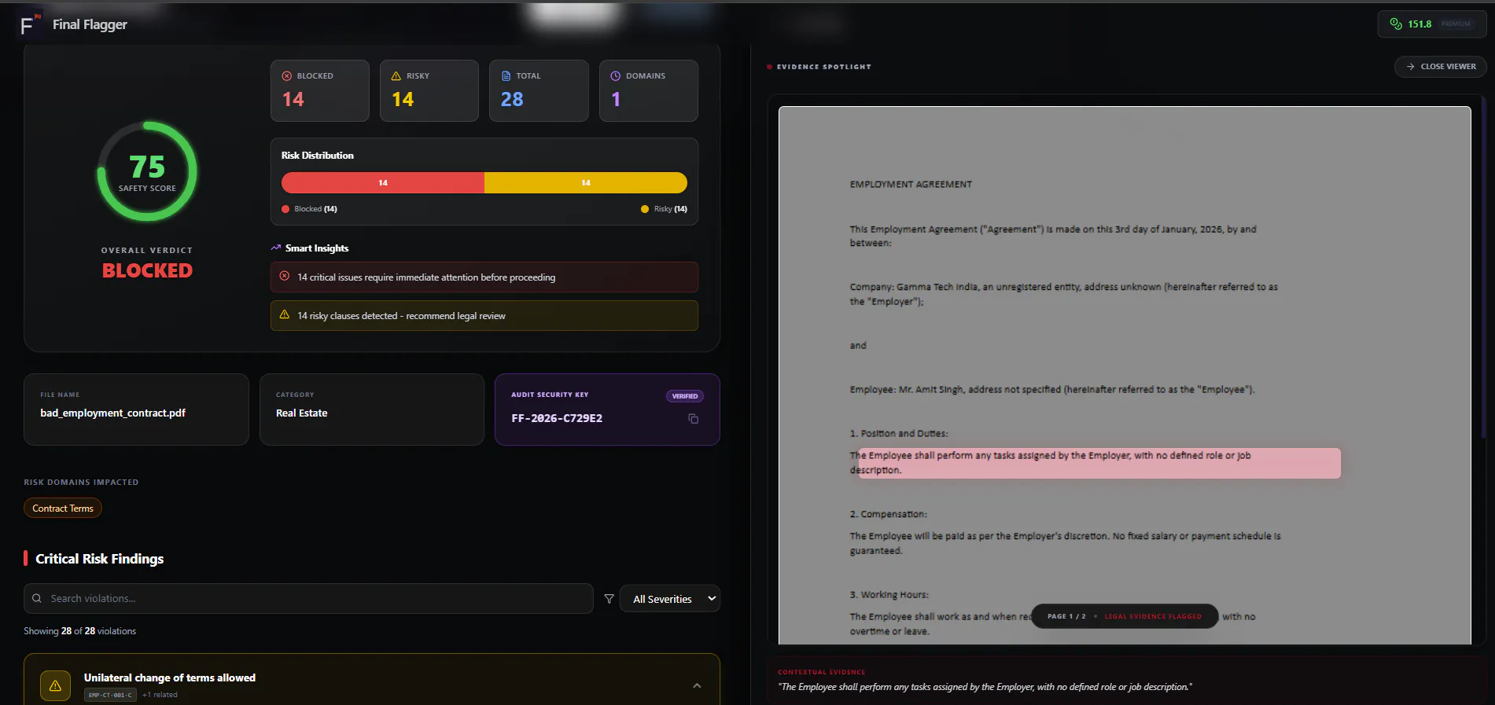Click the Domains count 1
Viewport: 1495px width, 705px height.
pyautogui.click(x=616, y=99)
